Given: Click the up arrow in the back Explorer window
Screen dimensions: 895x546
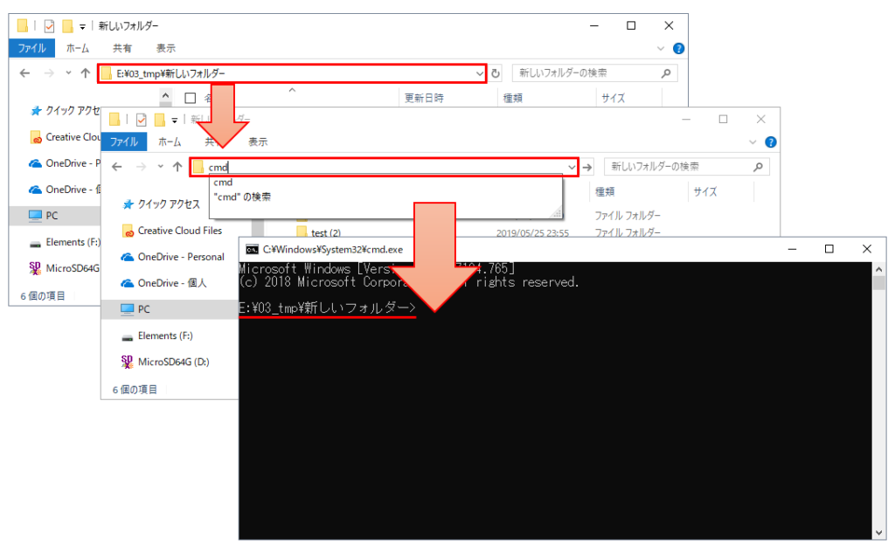Looking at the screenshot, I should (x=86, y=73).
